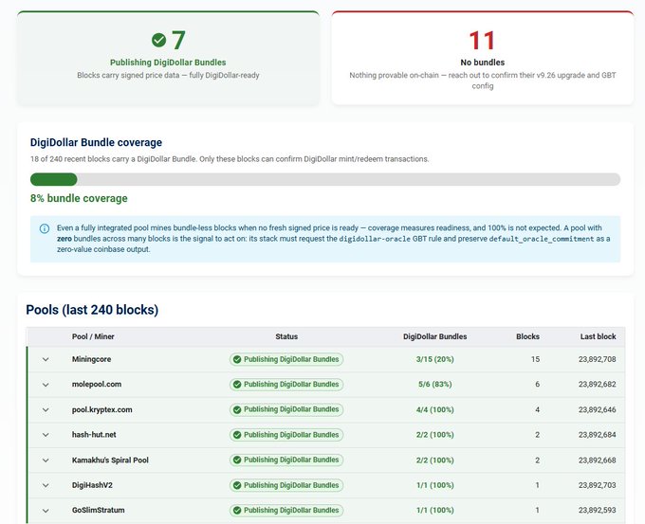Click the DigiDollar Bundles column header

pos(434,336)
